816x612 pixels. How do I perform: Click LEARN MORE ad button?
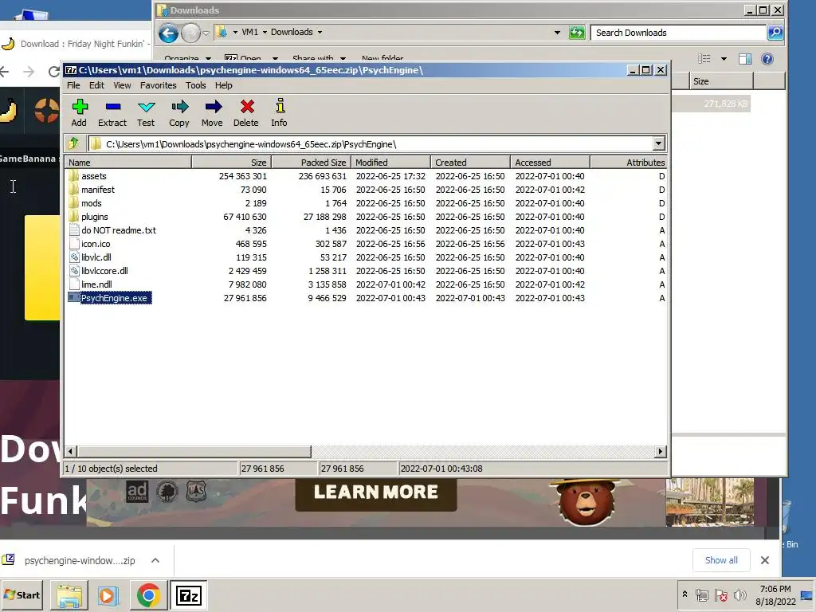click(x=376, y=492)
